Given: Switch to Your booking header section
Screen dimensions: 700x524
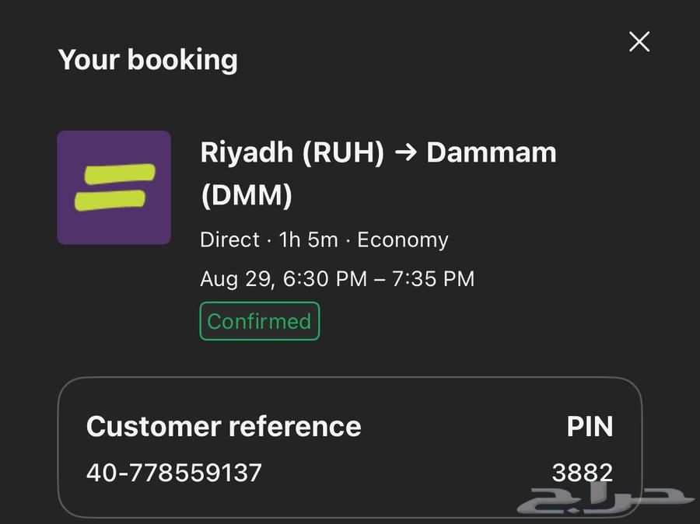Looking at the screenshot, I should (149, 59).
